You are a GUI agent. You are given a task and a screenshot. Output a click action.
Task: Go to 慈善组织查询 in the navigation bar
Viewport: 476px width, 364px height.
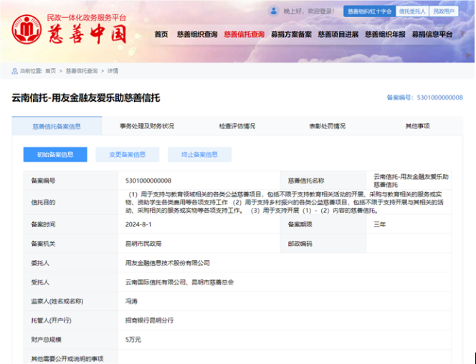coord(196,34)
